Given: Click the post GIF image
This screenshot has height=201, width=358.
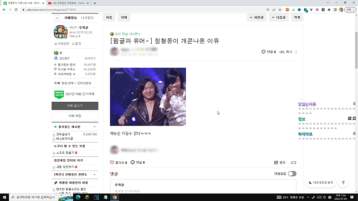Looking at the screenshot, I should pyautogui.click(x=148, y=97).
